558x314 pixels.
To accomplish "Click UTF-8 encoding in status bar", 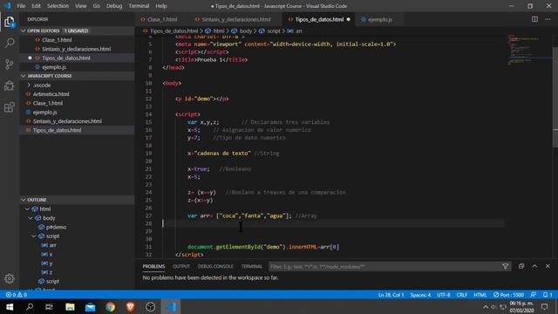I will click(x=444, y=295).
